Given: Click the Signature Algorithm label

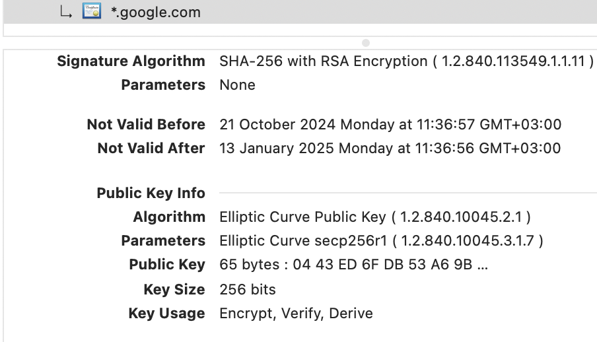Looking at the screenshot, I should pyautogui.click(x=131, y=61).
